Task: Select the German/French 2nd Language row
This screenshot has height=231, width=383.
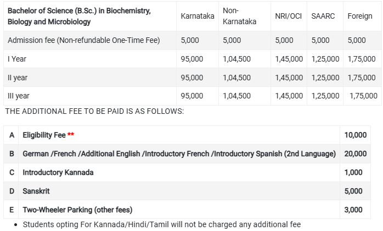Action: (x=187, y=154)
